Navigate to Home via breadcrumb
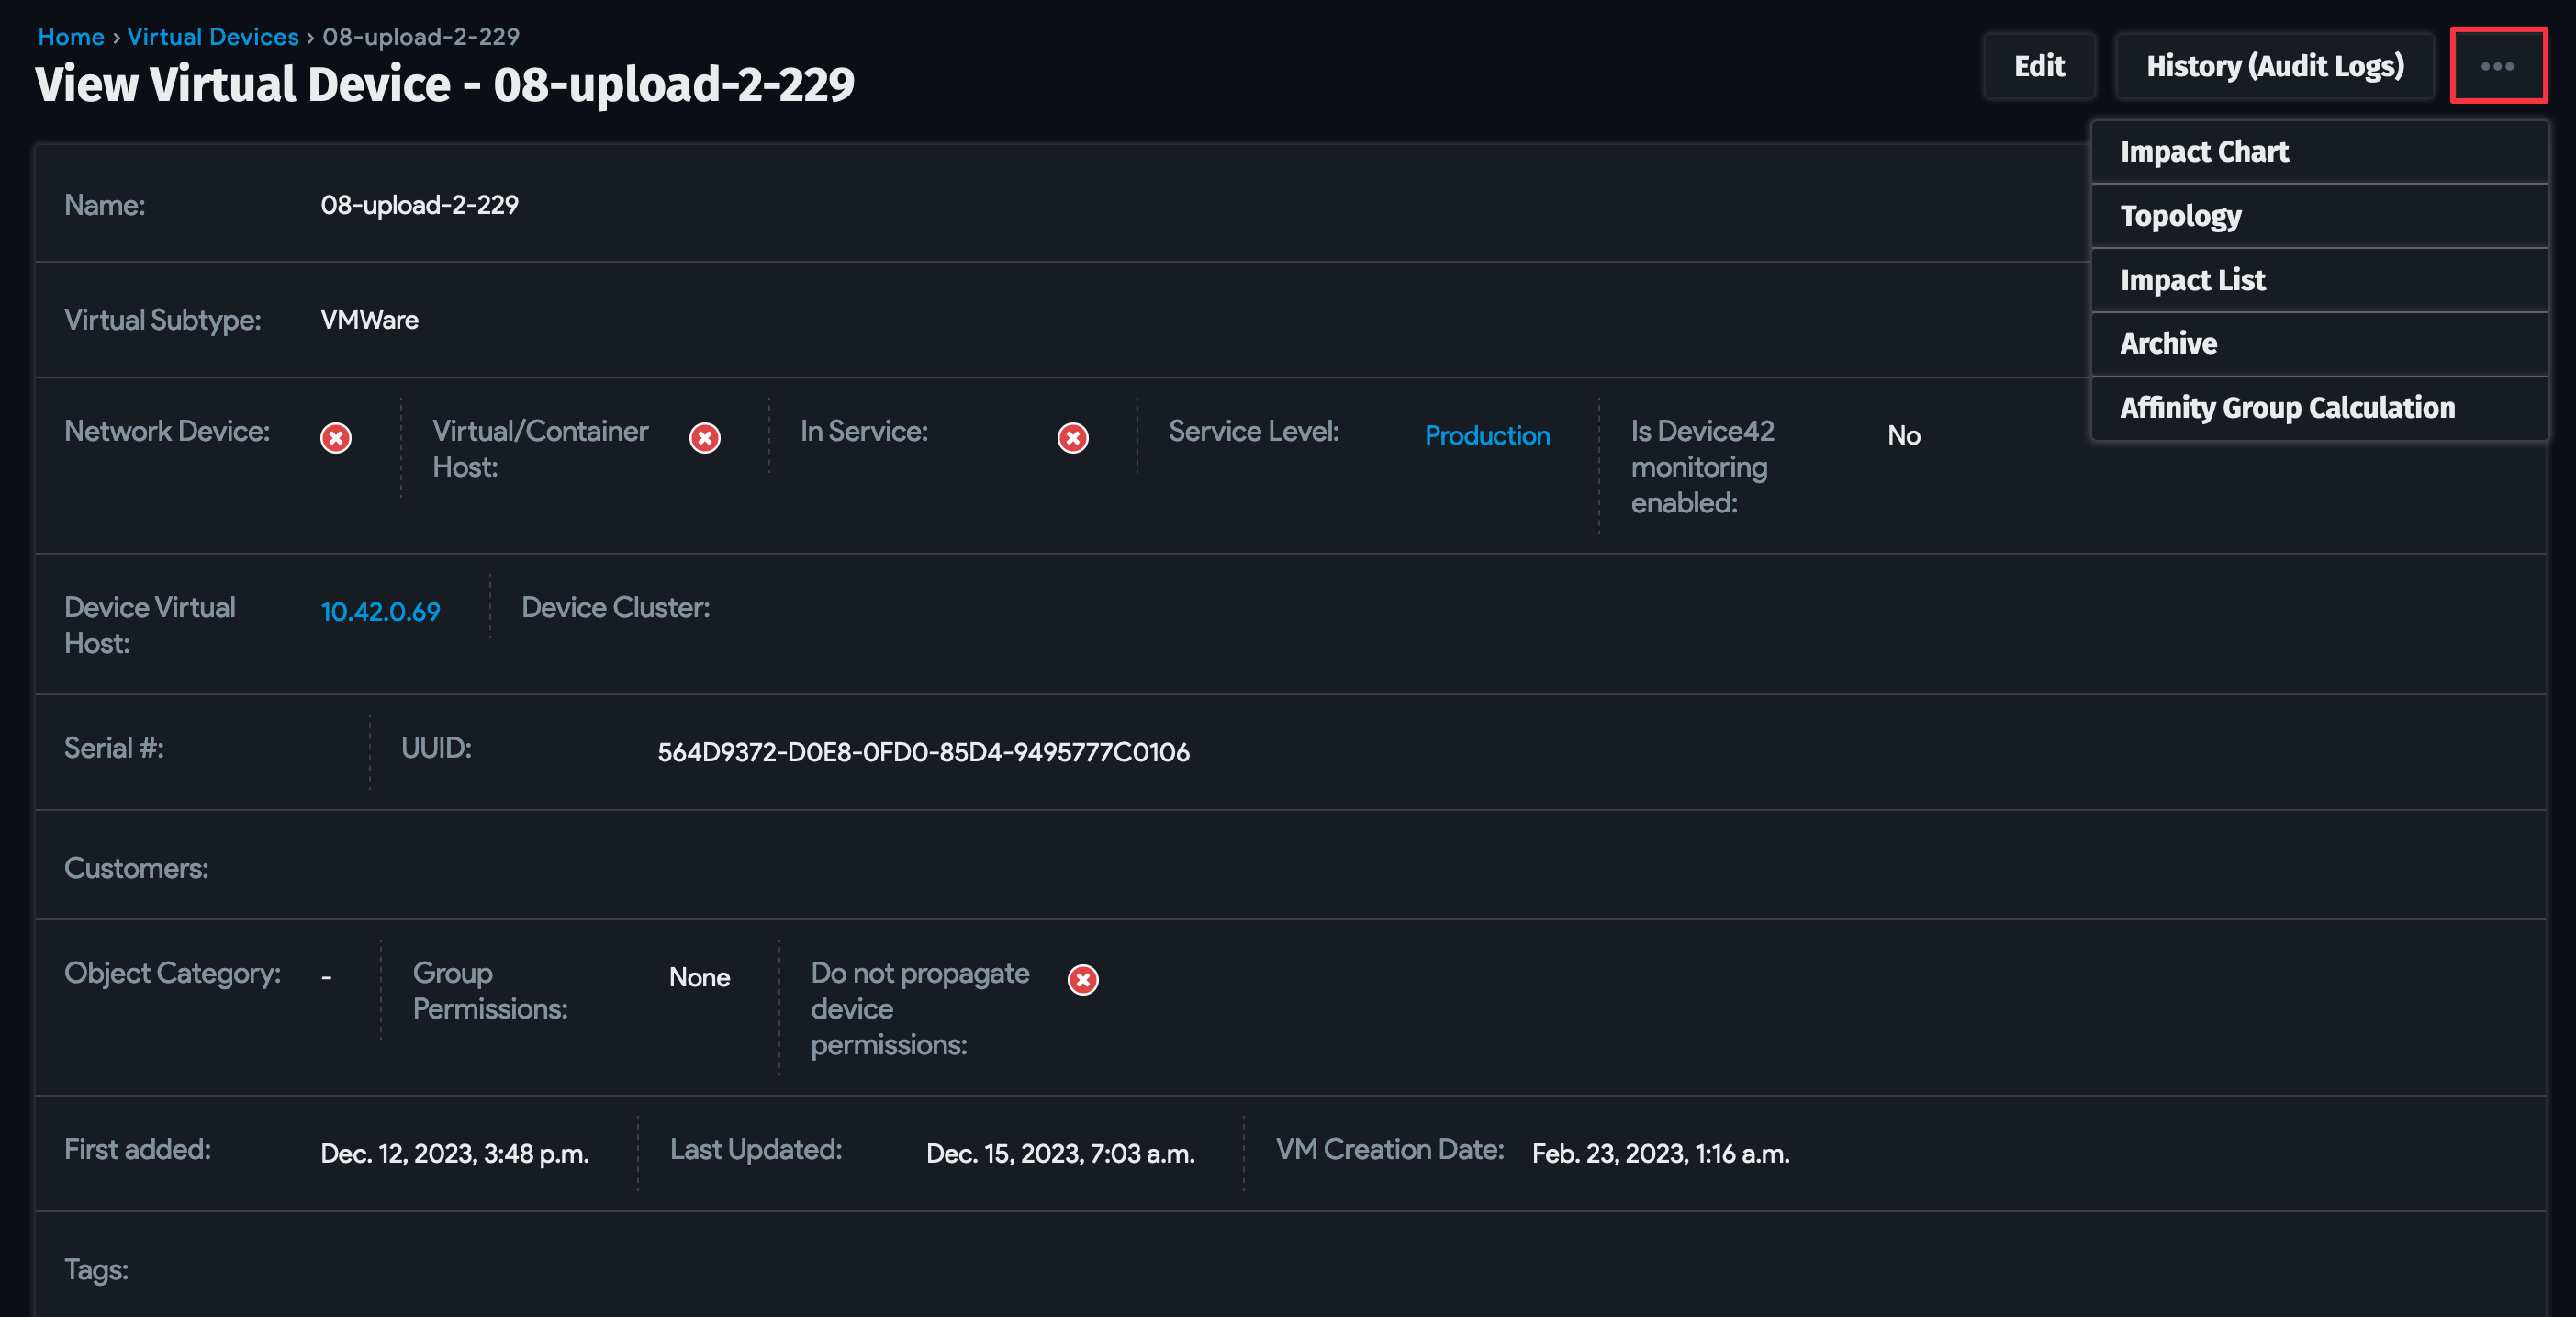 pyautogui.click(x=70, y=36)
